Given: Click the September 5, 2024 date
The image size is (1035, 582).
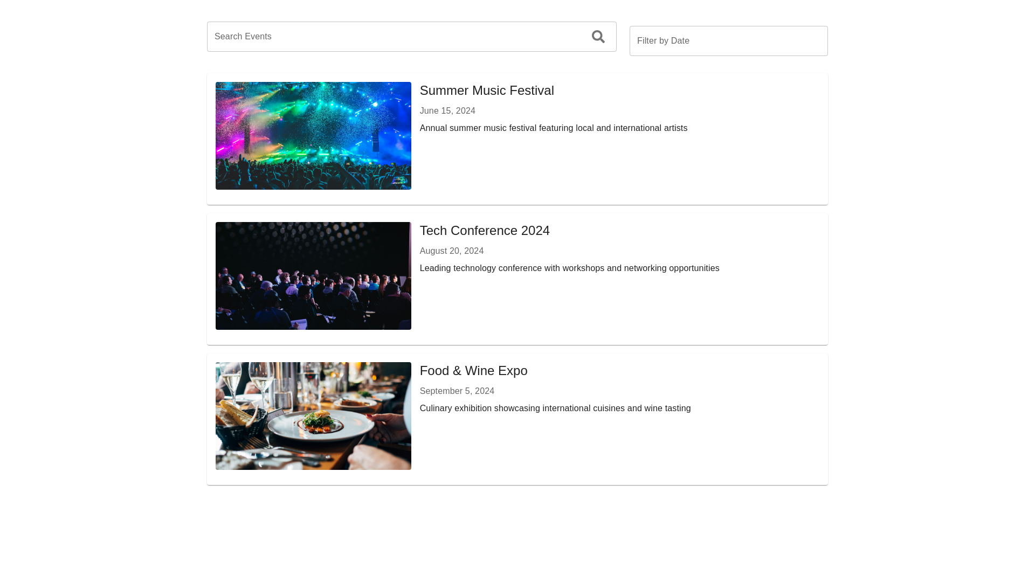Looking at the screenshot, I should point(457,391).
